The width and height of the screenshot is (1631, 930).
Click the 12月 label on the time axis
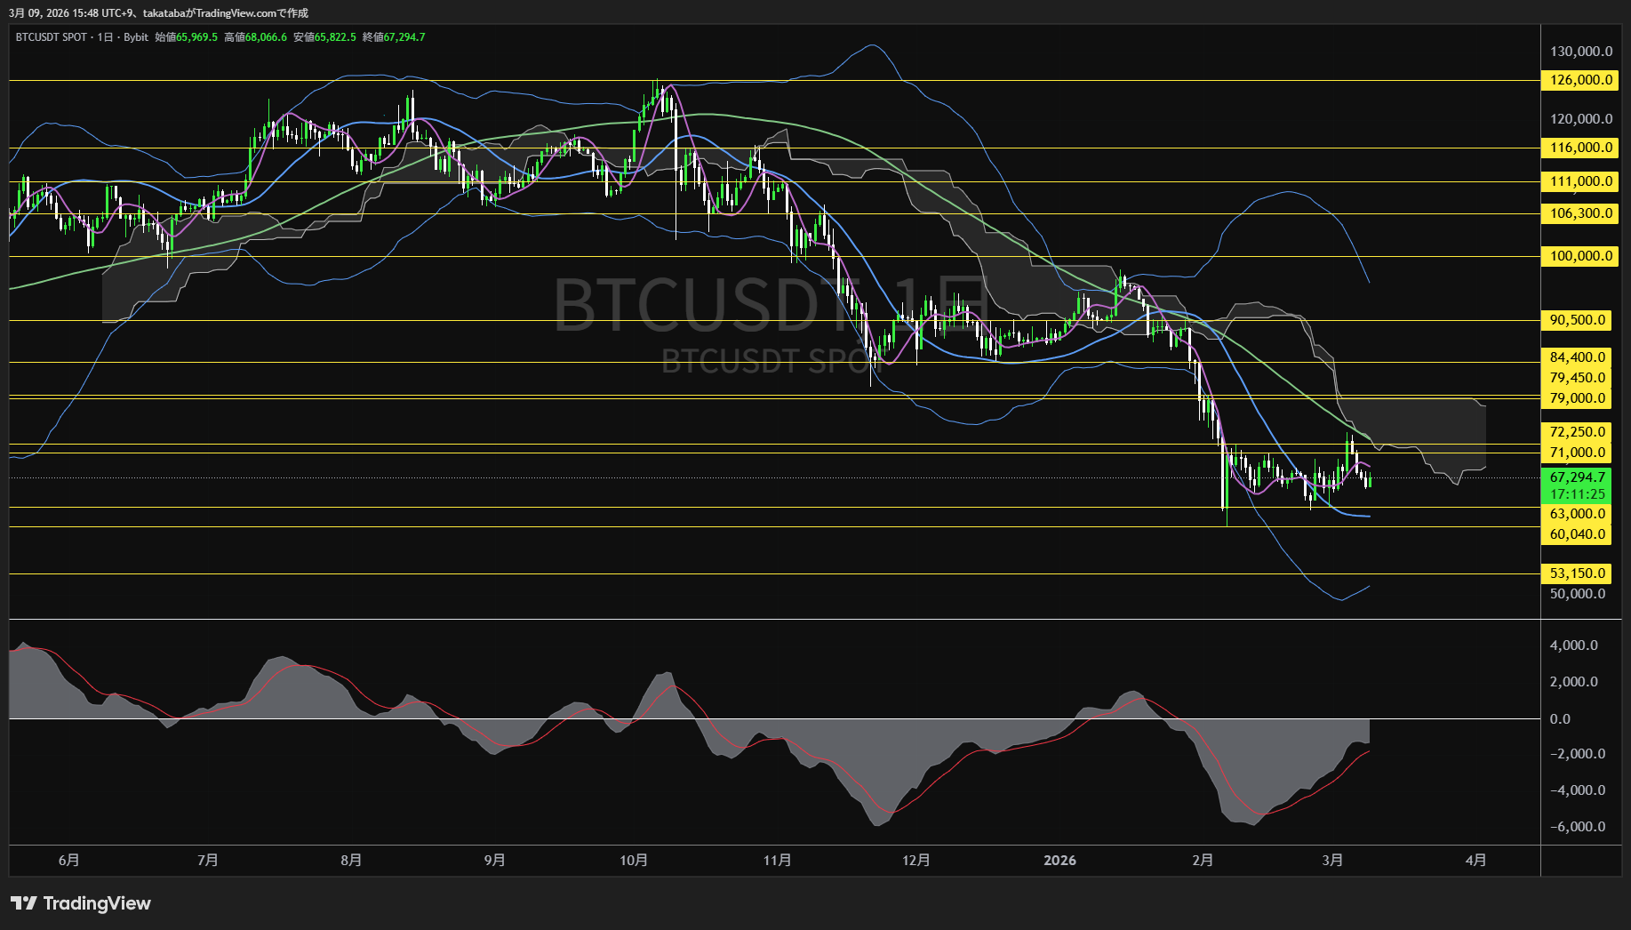917,860
